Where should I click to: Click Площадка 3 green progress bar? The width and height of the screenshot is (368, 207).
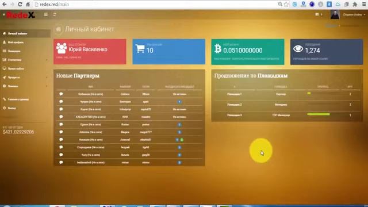click(319, 114)
